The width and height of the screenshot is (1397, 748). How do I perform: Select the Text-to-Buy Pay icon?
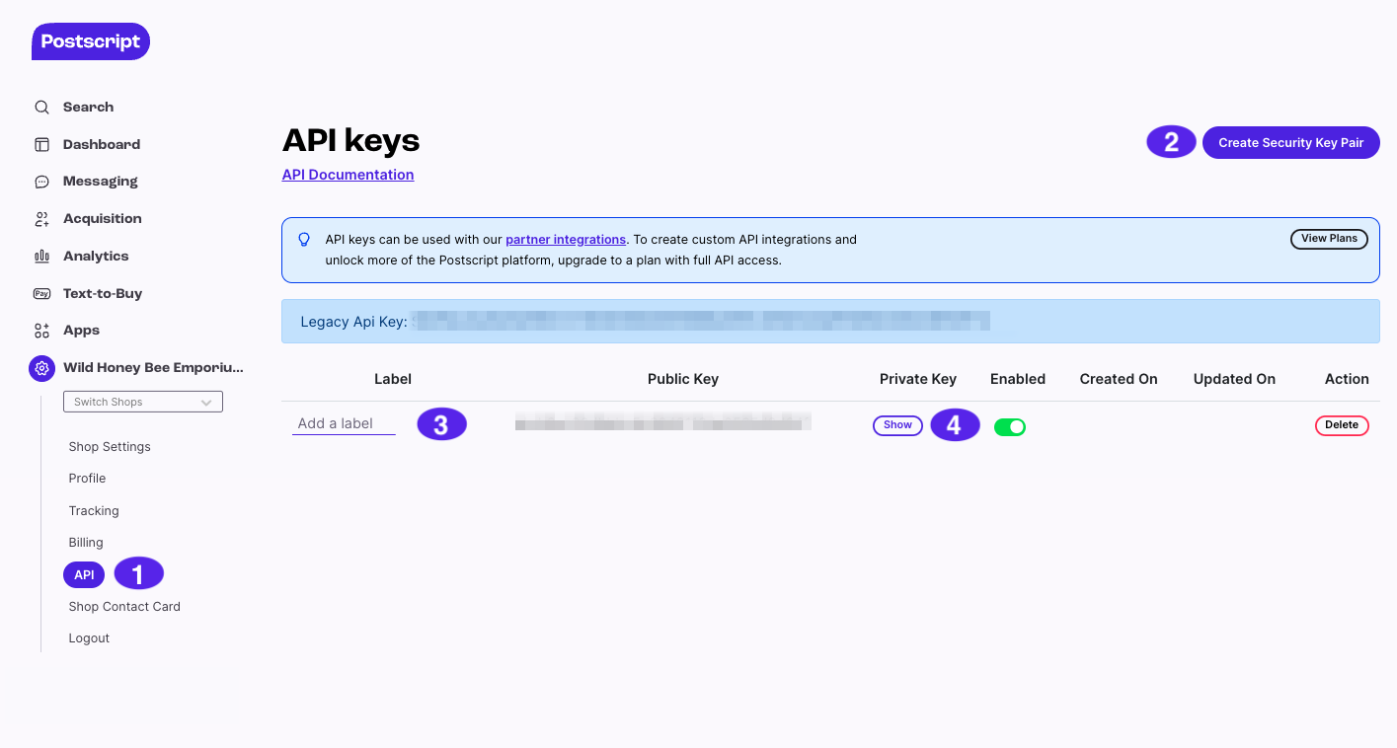[40, 293]
